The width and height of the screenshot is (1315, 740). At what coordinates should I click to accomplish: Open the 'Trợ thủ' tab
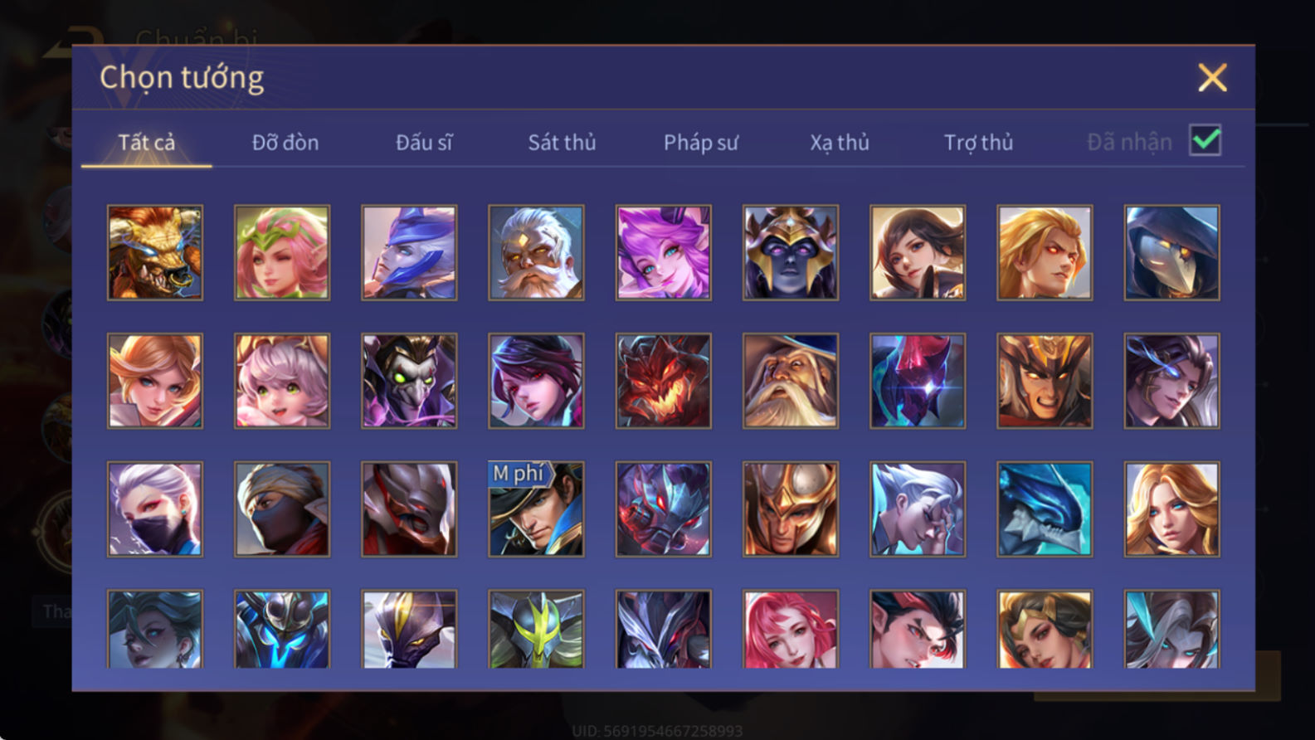[978, 143]
